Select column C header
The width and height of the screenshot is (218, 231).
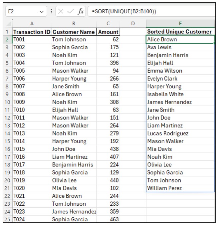[108, 23]
